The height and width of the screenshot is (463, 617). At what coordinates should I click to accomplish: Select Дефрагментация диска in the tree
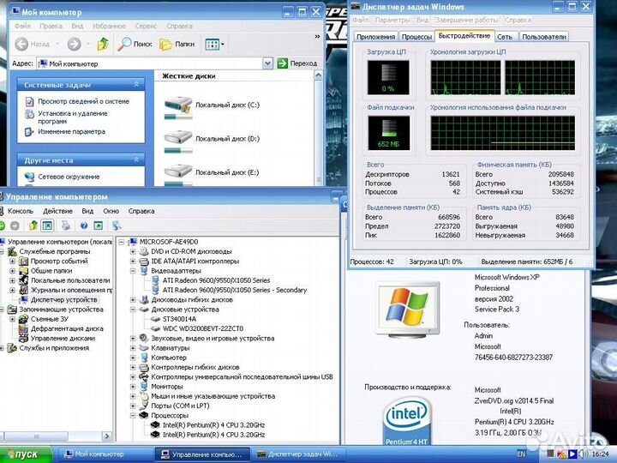click(x=67, y=328)
